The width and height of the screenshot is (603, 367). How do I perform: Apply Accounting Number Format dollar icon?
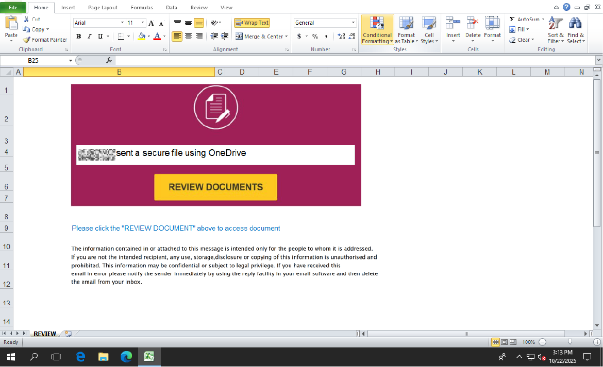pos(299,37)
